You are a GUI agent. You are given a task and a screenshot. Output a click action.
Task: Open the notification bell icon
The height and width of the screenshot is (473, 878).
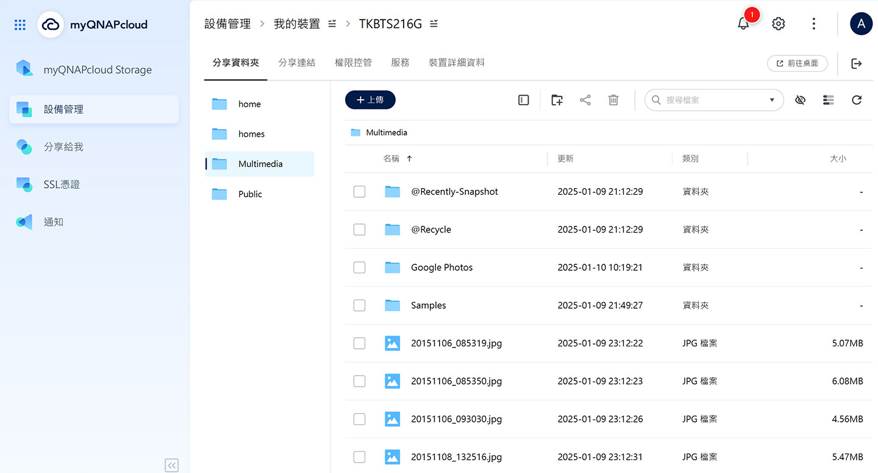coord(743,24)
